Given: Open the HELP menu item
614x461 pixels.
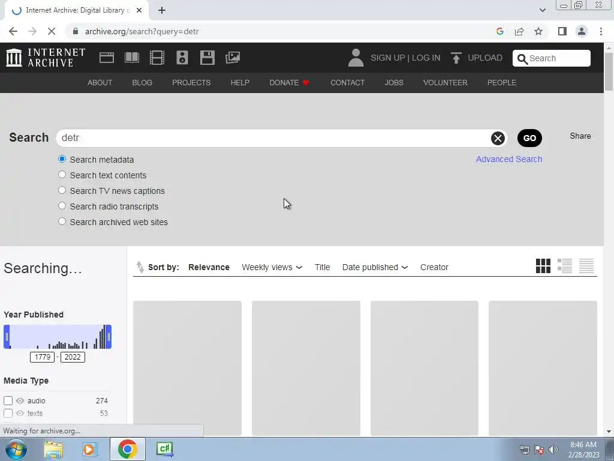Looking at the screenshot, I should [240, 83].
